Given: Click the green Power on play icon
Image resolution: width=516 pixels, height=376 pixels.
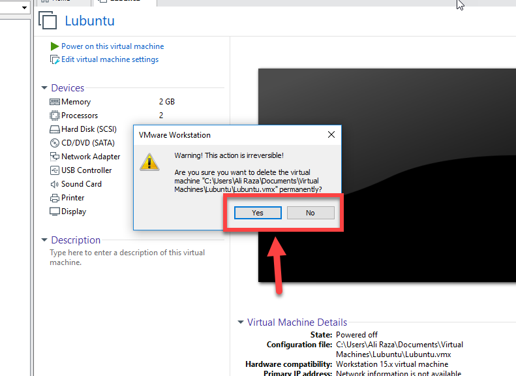Looking at the screenshot, I should [x=55, y=46].
